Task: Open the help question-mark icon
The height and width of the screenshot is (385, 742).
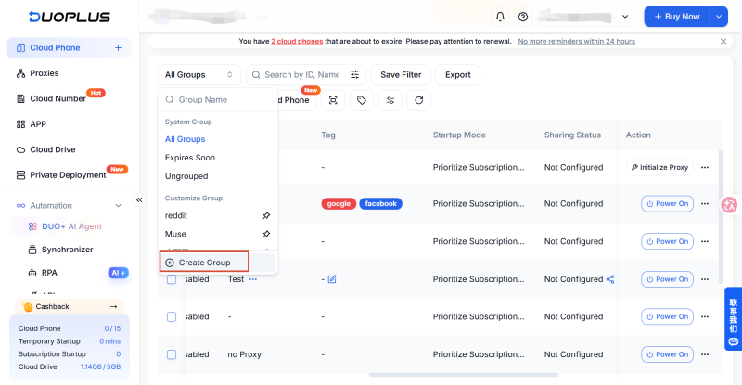Action: tap(523, 17)
